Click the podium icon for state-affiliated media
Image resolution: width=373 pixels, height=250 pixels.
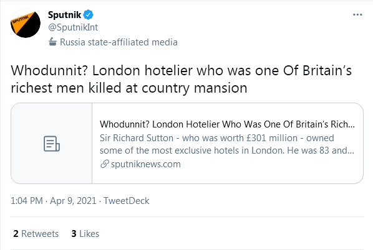tap(52, 42)
